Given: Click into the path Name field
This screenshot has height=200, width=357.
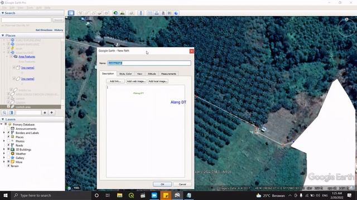Looking at the screenshot, I should 149,63.
